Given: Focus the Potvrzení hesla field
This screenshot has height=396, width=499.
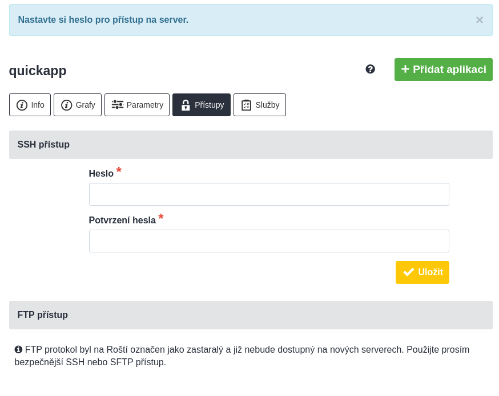Looking at the screenshot, I should click(x=269, y=241).
